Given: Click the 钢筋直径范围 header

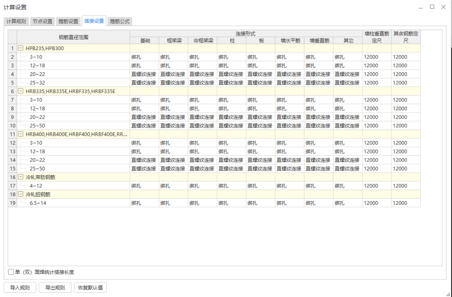Looking at the screenshot, I should point(73,37).
